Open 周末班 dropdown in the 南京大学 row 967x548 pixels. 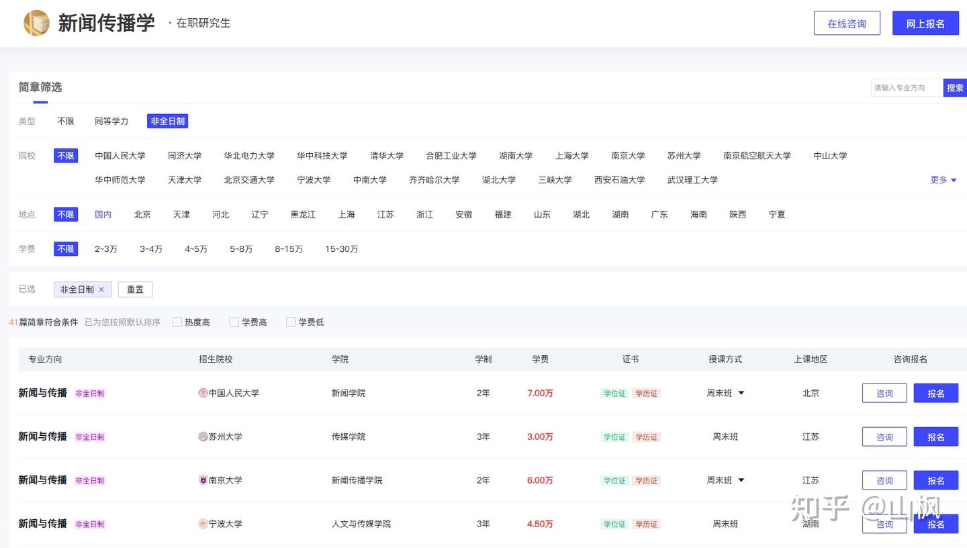click(x=741, y=480)
